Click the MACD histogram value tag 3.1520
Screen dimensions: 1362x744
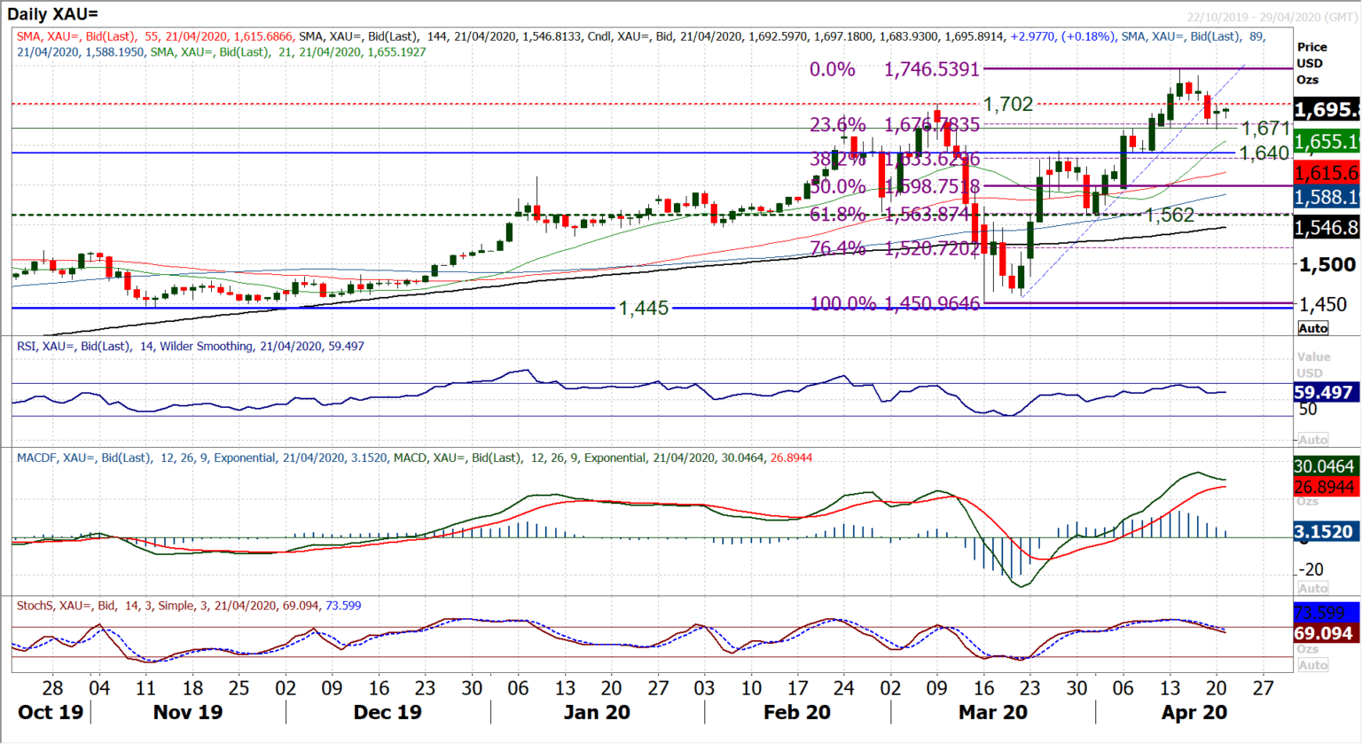1326,531
